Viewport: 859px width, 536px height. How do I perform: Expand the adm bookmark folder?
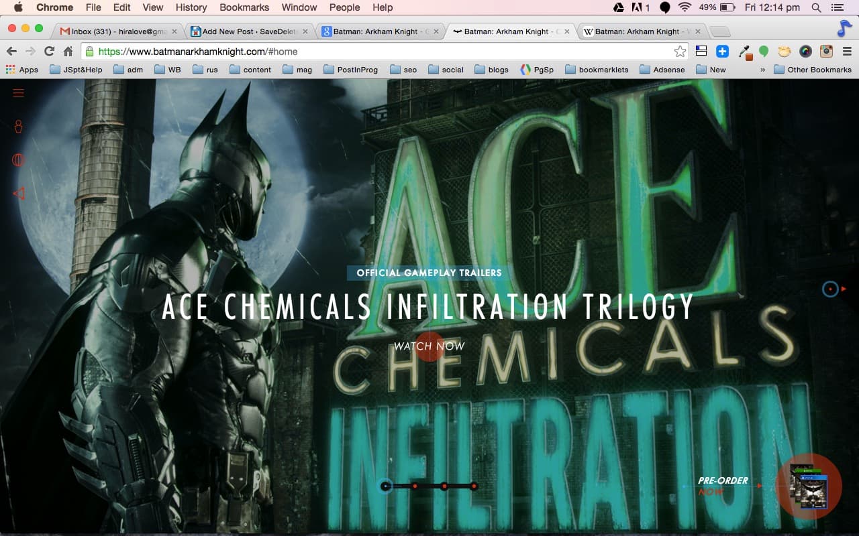pos(128,70)
